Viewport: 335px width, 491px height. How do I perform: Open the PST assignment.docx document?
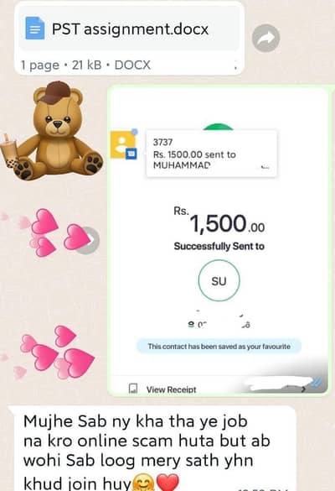tap(129, 30)
